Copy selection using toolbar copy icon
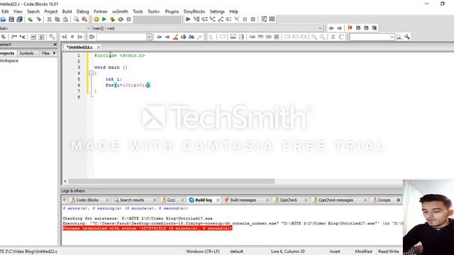 tap(57, 19)
